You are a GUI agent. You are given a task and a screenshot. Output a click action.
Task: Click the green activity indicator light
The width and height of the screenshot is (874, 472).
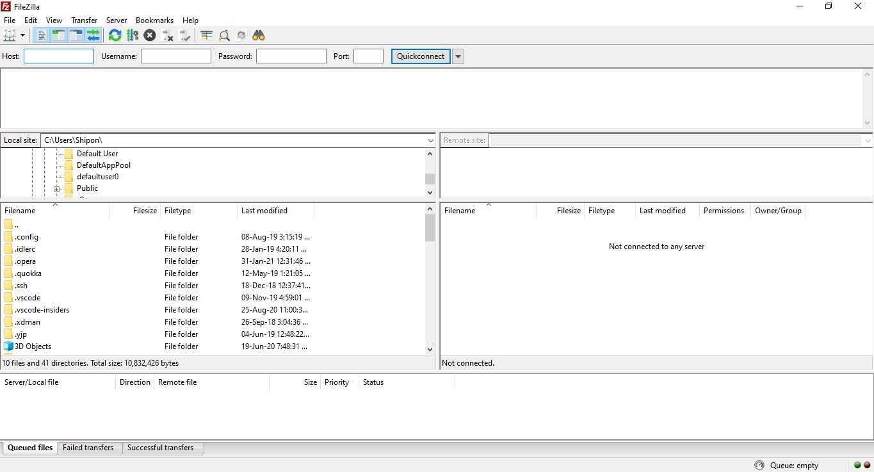pos(857,466)
